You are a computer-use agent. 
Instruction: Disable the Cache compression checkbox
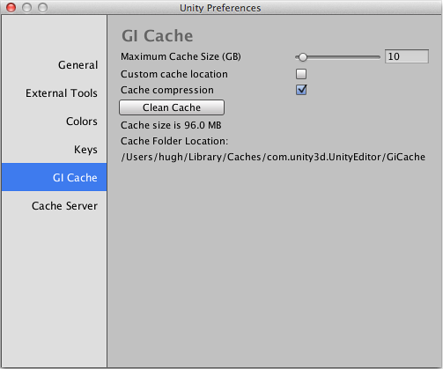click(301, 90)
